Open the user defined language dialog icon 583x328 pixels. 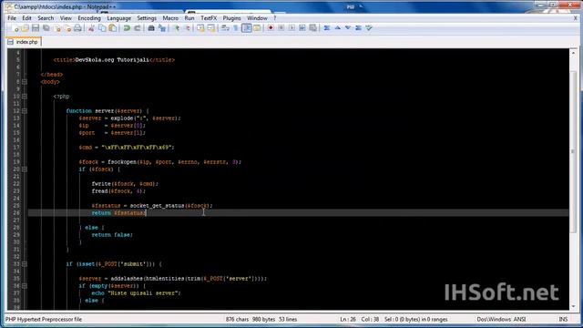pyautogui.click(x=257, y=28)
